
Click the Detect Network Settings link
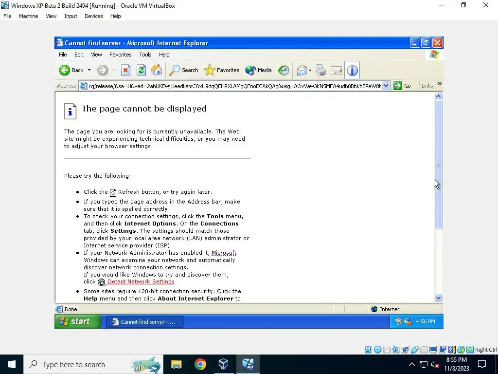141,282
